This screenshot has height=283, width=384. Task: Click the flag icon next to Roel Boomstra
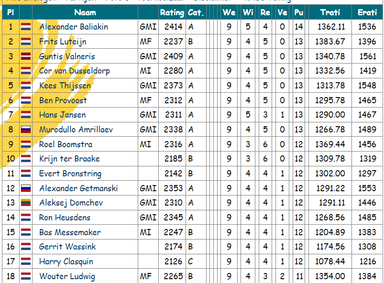[x=26, y=144]
